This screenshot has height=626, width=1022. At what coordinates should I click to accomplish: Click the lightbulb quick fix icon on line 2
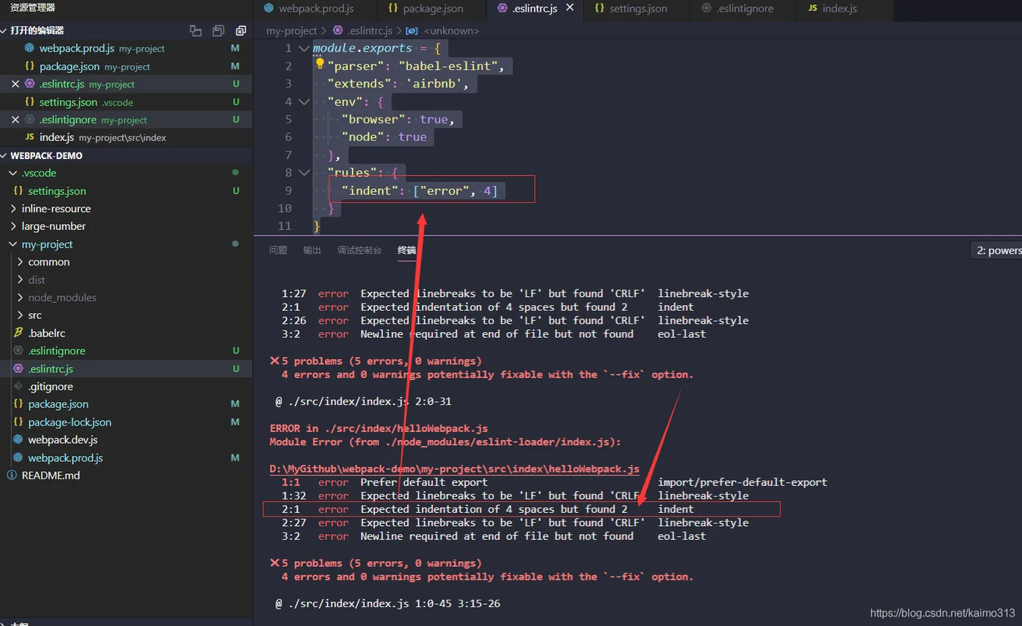pos(320,65)
